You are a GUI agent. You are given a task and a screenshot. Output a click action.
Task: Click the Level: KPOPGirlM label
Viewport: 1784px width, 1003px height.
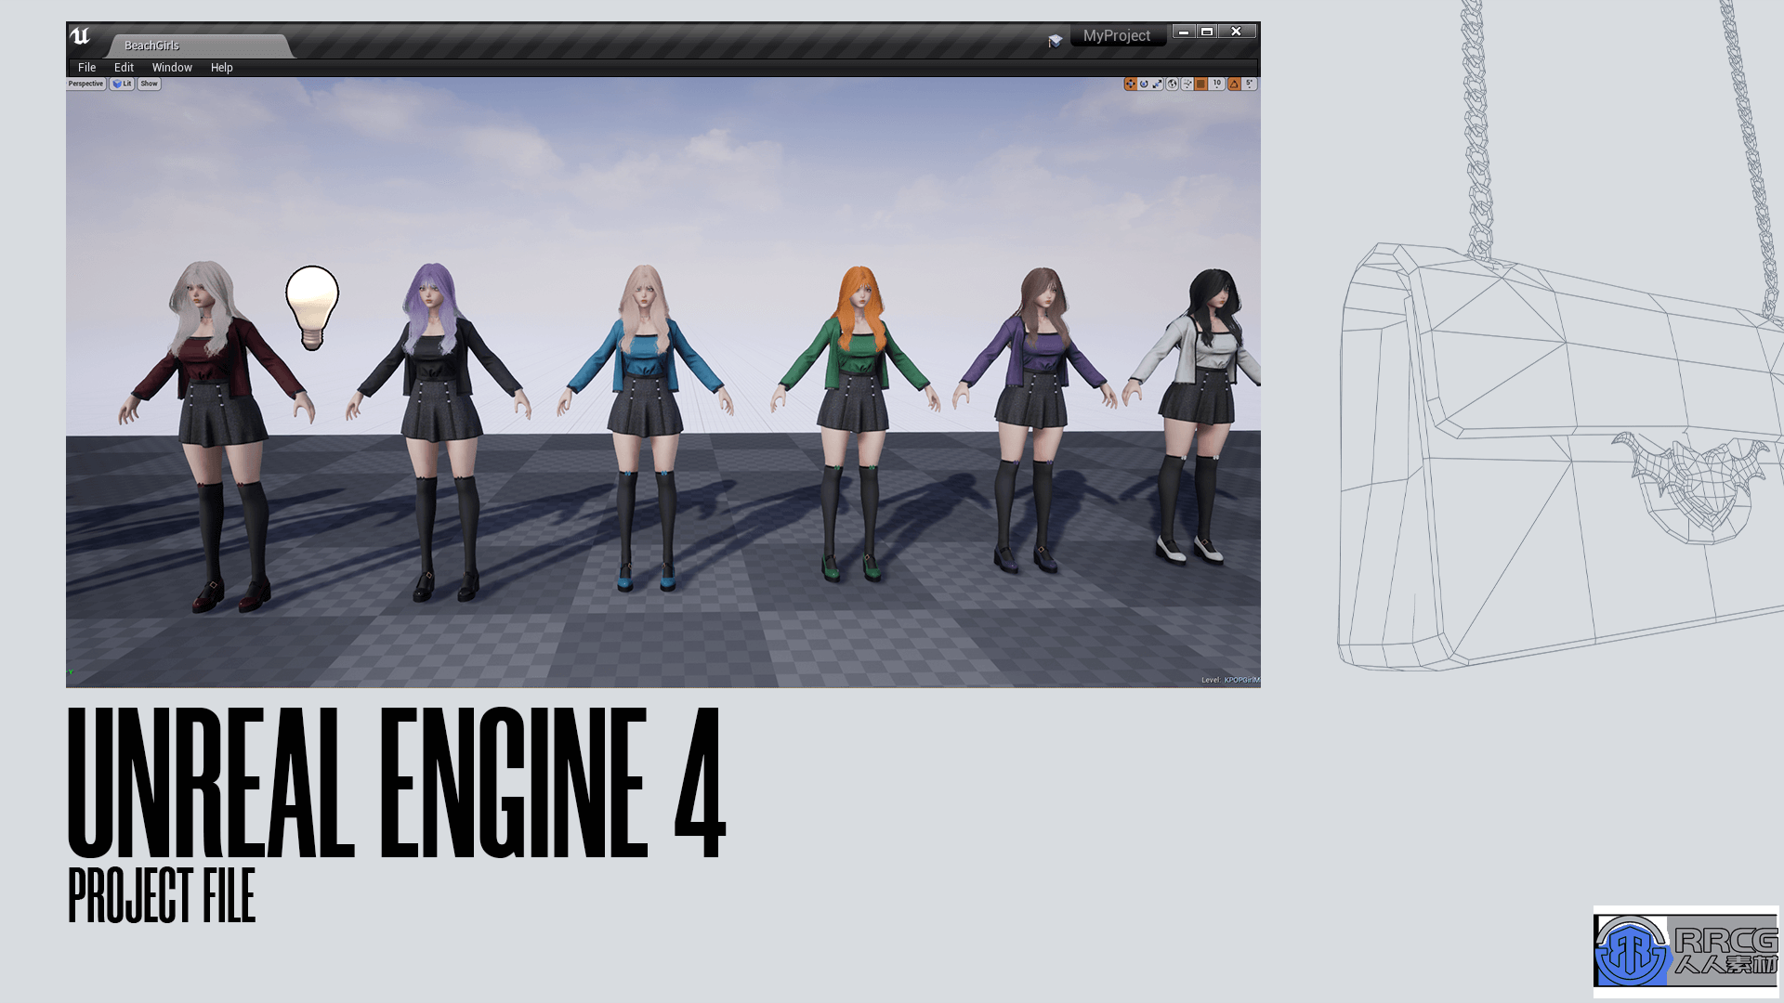click(1230, 680)
